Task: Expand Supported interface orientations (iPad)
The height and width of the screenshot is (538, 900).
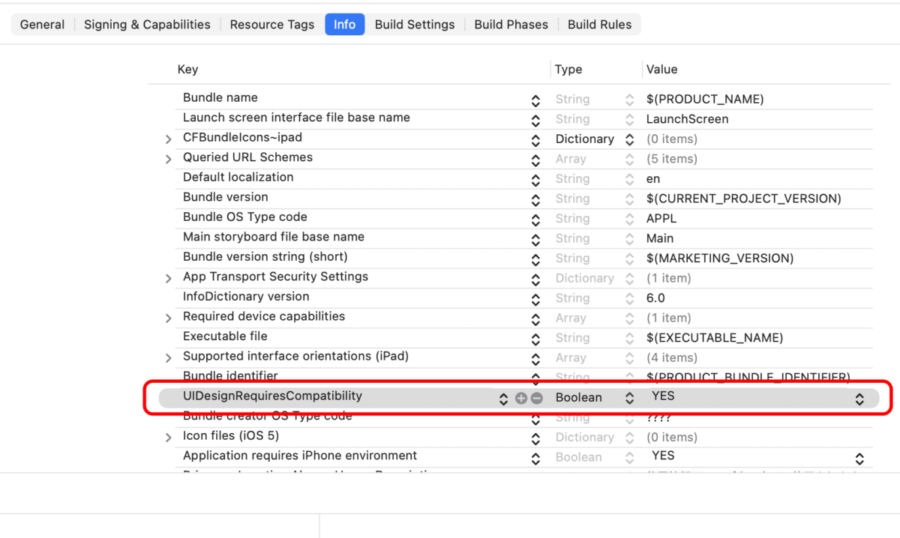Action: pyautogui.click(x=168, y=357)
